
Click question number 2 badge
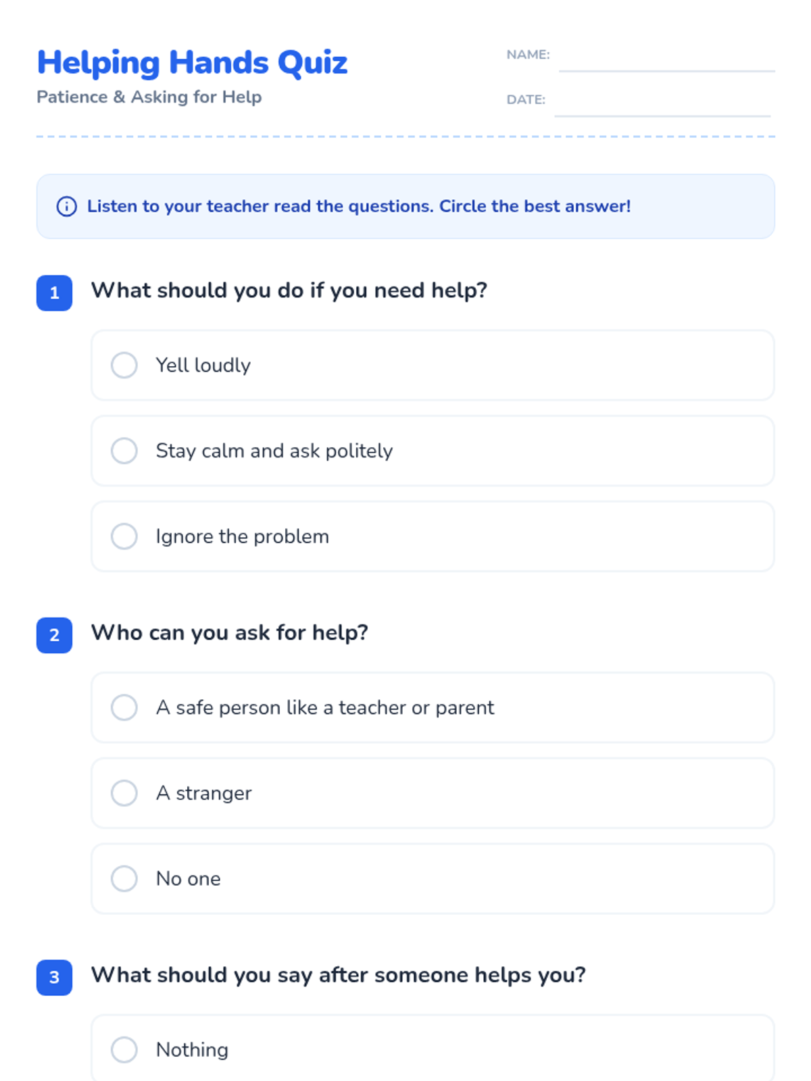click(55, 635)
